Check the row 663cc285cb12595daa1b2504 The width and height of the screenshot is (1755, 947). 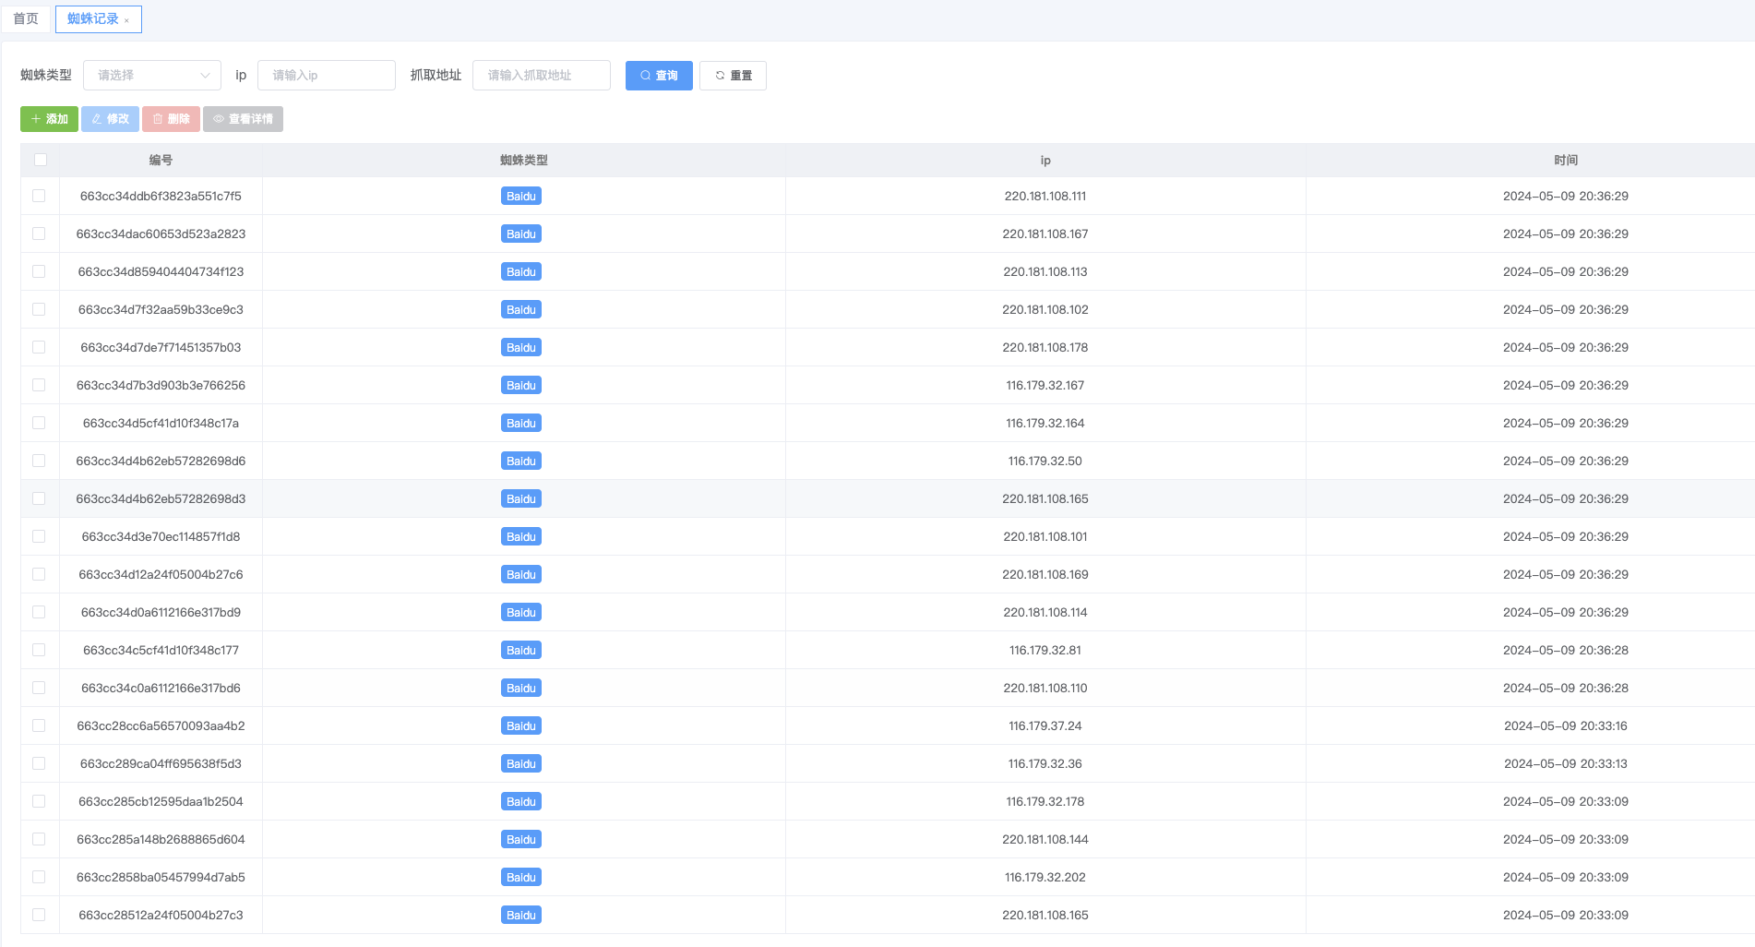[x=39, y=801]
